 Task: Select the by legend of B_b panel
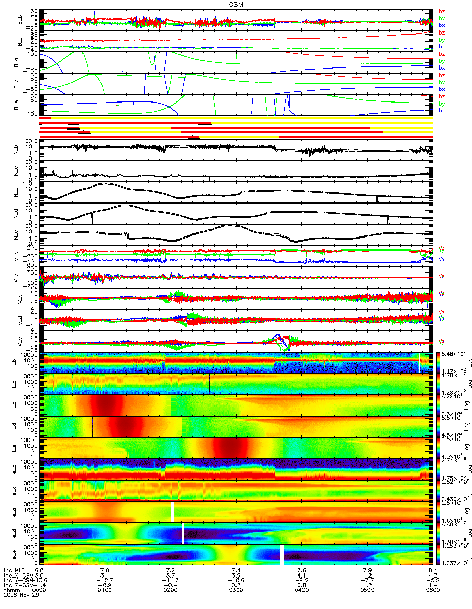442,18
